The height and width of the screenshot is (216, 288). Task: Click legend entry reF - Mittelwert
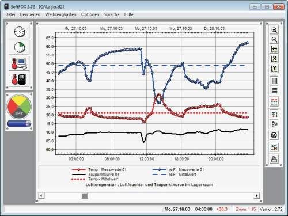pos(174,175)
